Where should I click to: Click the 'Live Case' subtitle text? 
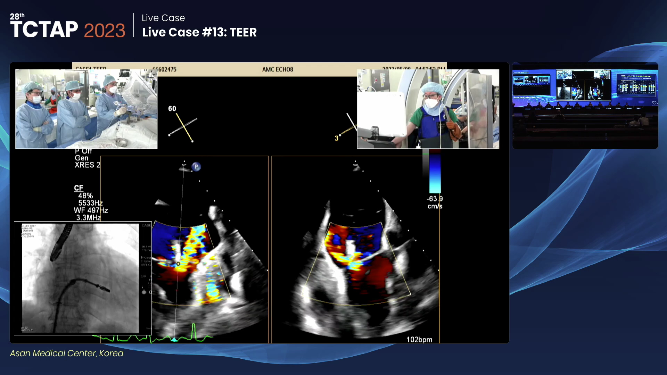pos(163,18)
